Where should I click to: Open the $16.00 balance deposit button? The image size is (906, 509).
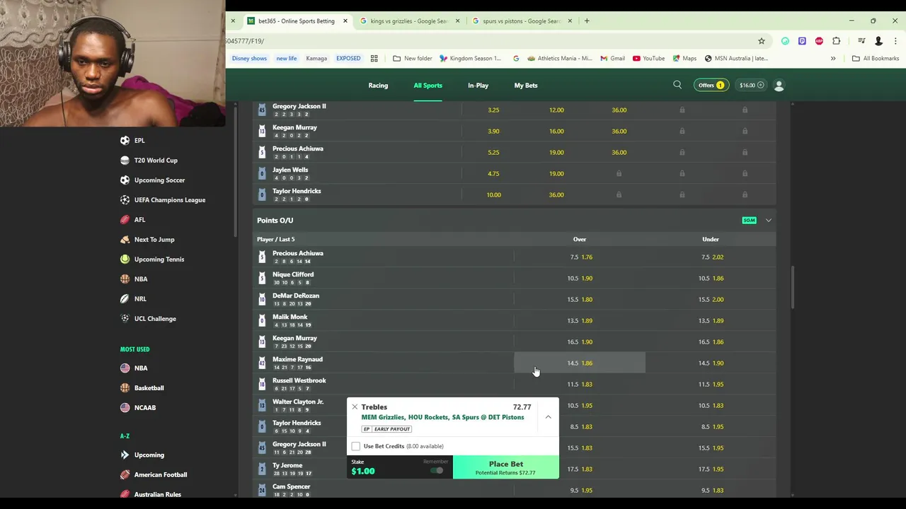click(752, 86)
